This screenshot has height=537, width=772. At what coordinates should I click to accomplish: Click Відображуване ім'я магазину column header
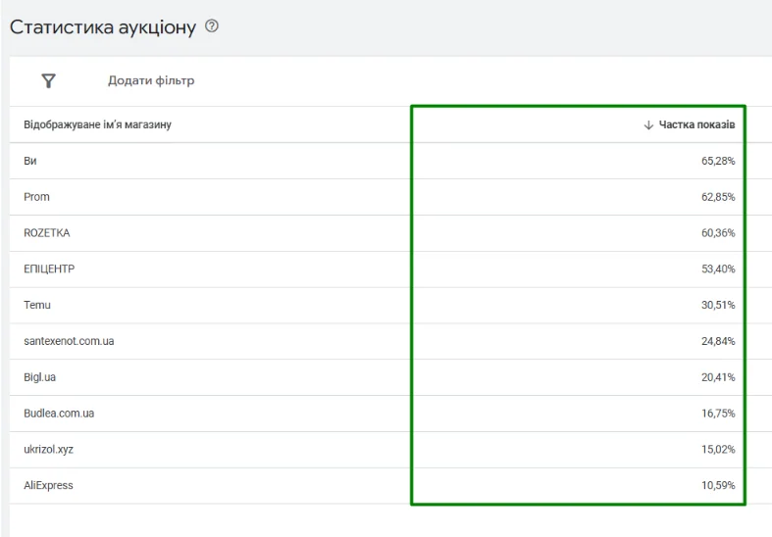tap(97, 124)
